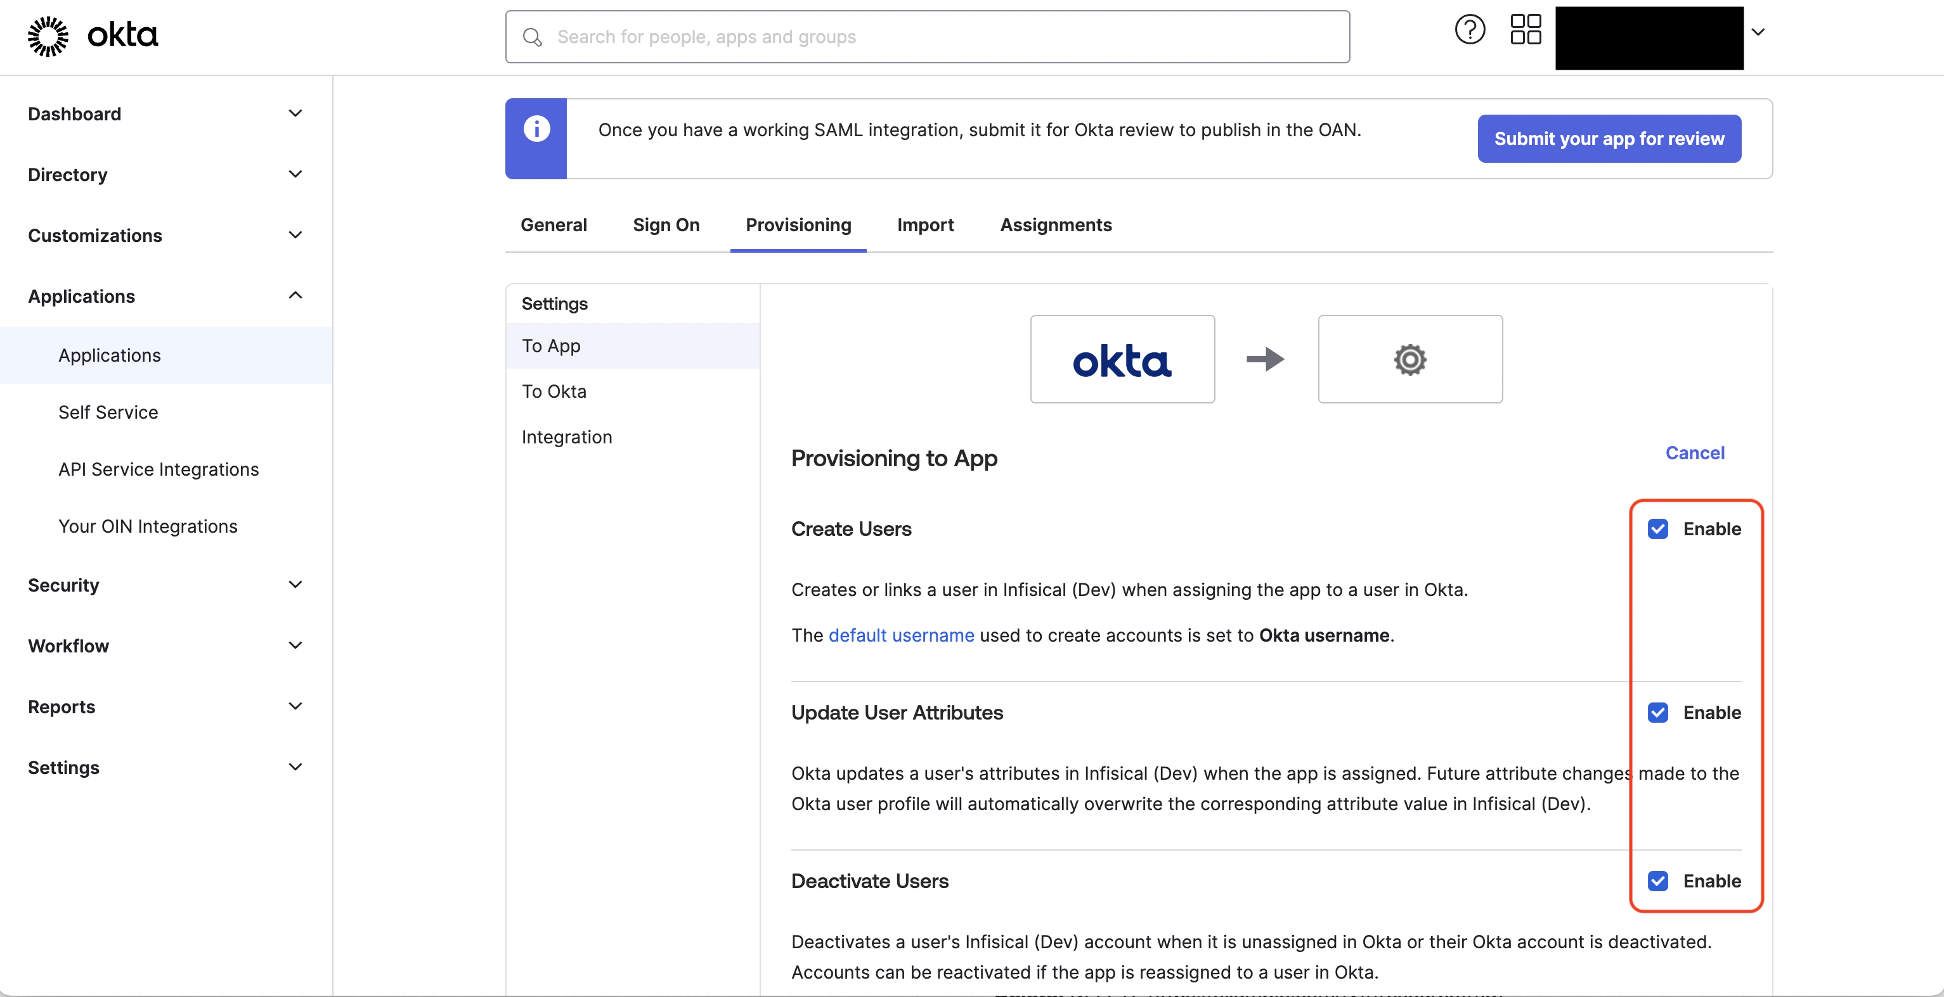Click the okta wordmark in header
Viewport: 1944px width, 997px height.
[x=122, y=35]
